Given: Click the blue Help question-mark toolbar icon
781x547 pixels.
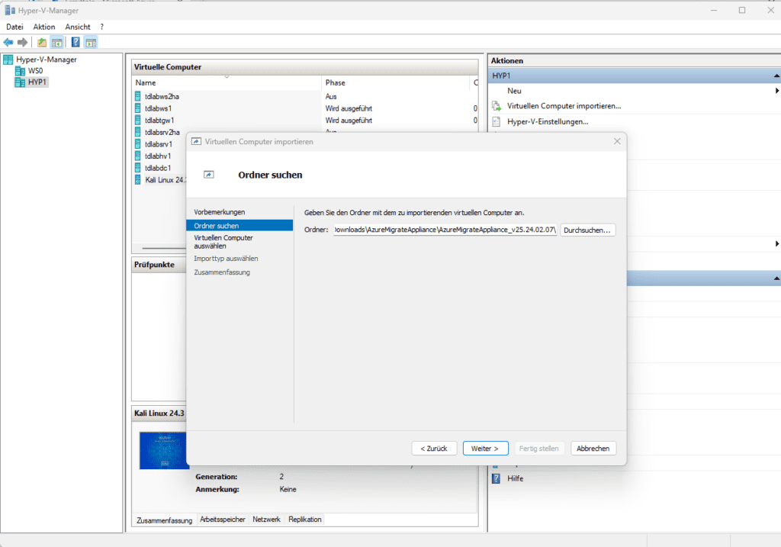Looking at the screenshot, I should point(76,43).
